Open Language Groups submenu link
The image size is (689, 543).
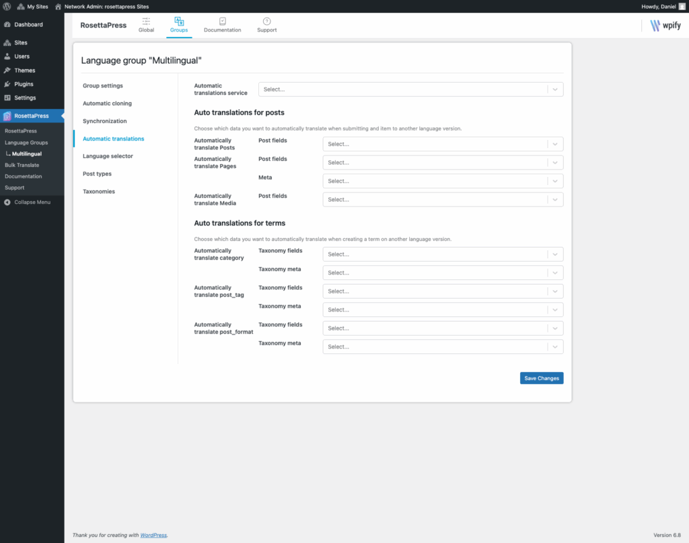point(26,143)
